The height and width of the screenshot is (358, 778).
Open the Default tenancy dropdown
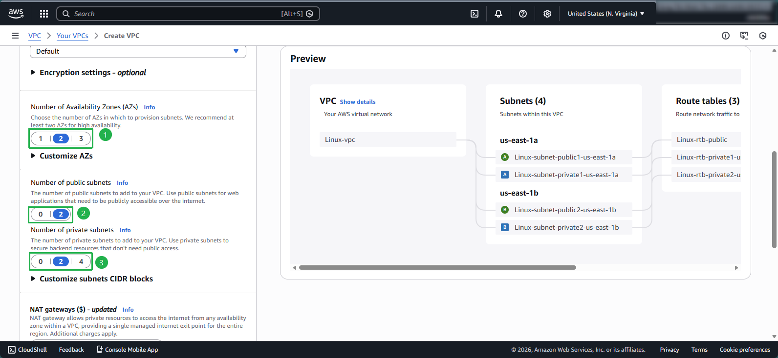click(138, 51)
